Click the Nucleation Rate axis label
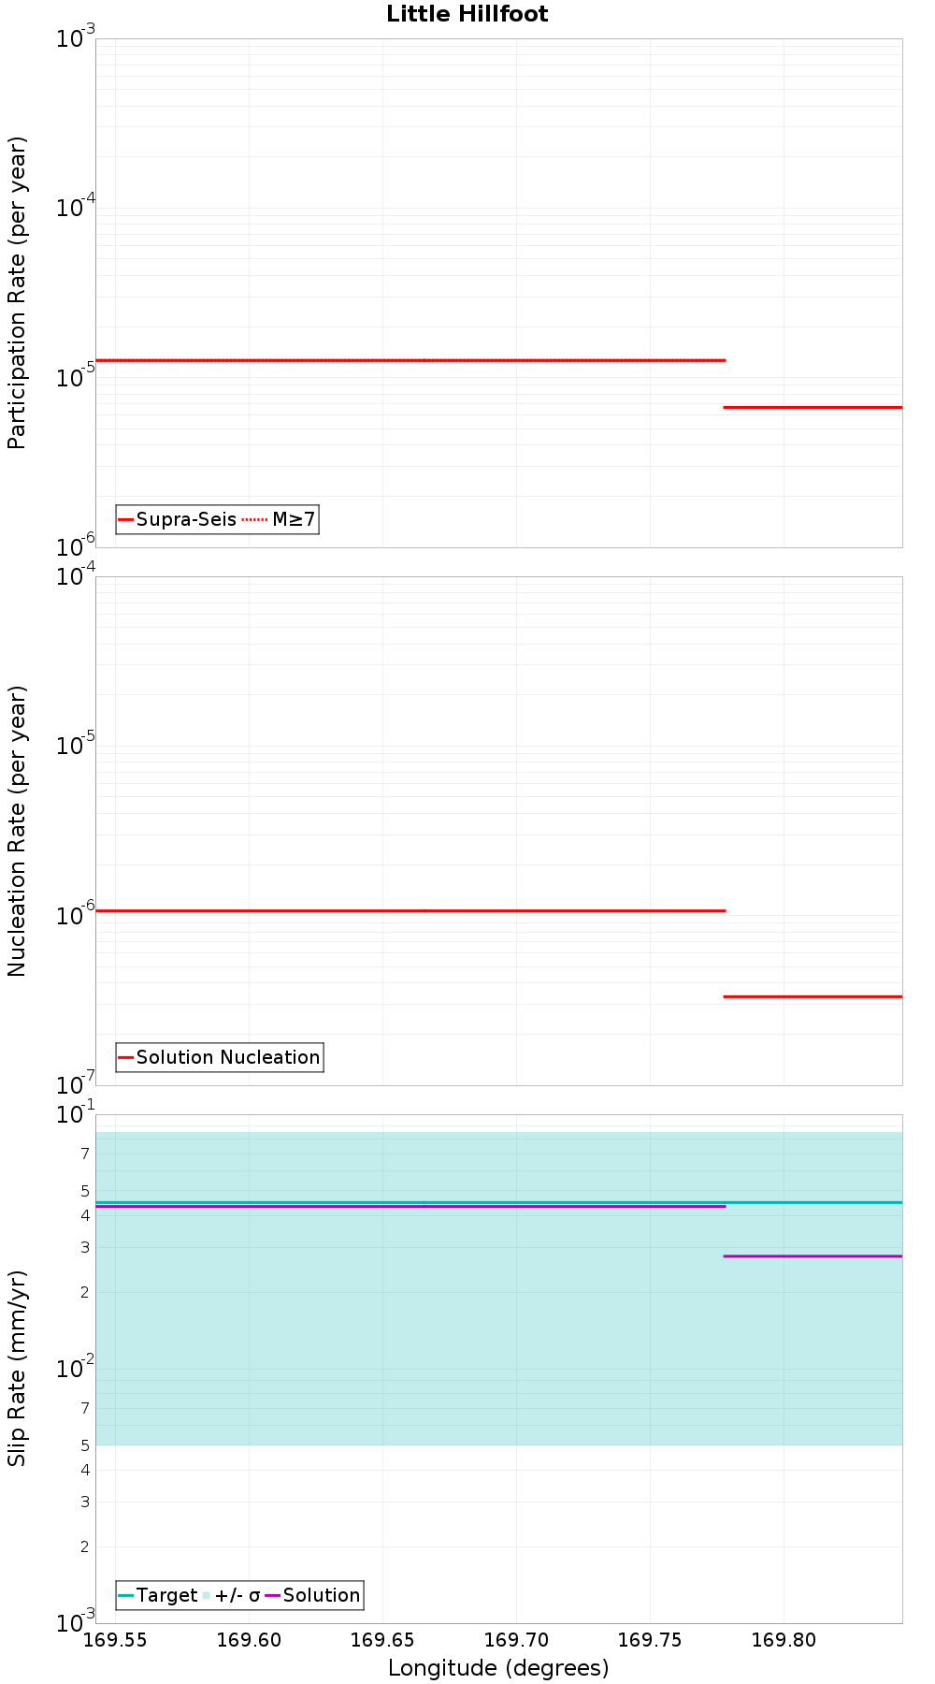 [17, 832]
